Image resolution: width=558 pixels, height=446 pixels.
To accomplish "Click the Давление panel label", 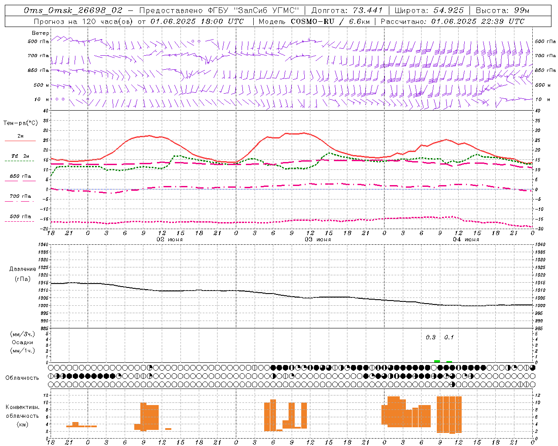I will point(23,269).
